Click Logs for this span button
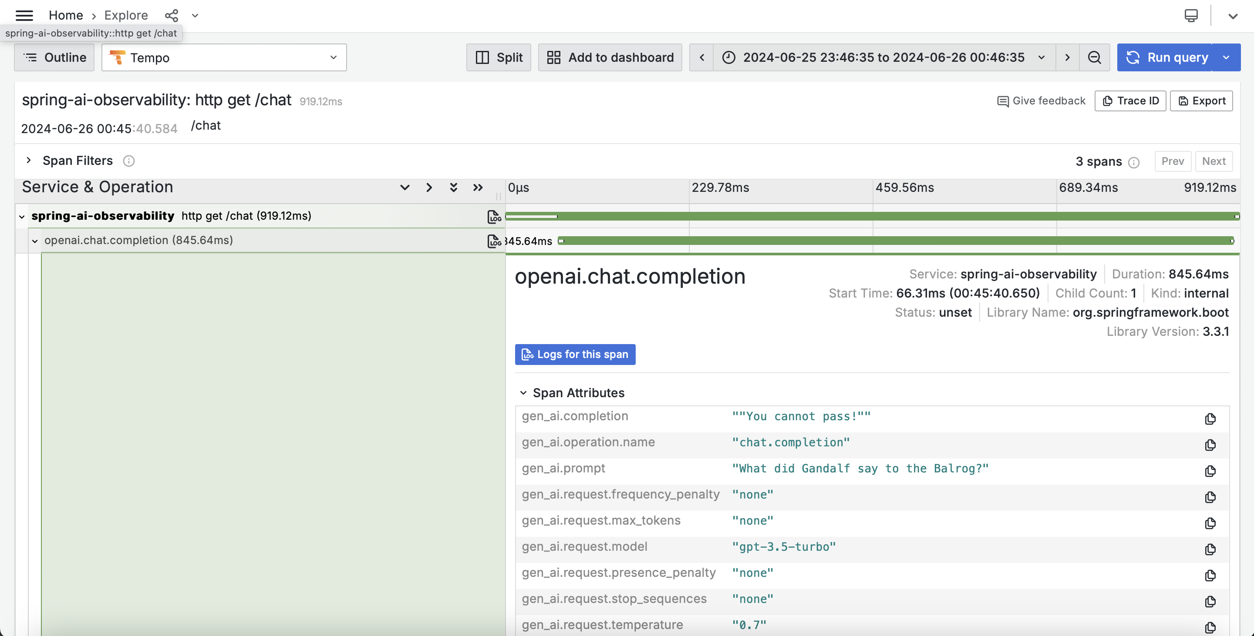Screen dimensions: 1254x636 pos(575,355)
